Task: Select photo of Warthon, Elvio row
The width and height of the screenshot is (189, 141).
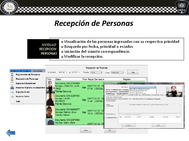Action: 50,112
